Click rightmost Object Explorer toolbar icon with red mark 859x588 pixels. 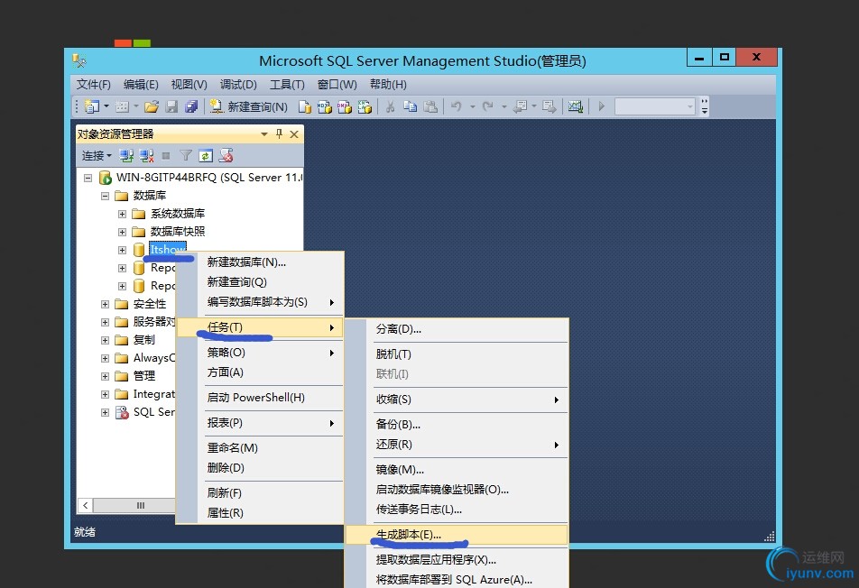pos(226,156)
